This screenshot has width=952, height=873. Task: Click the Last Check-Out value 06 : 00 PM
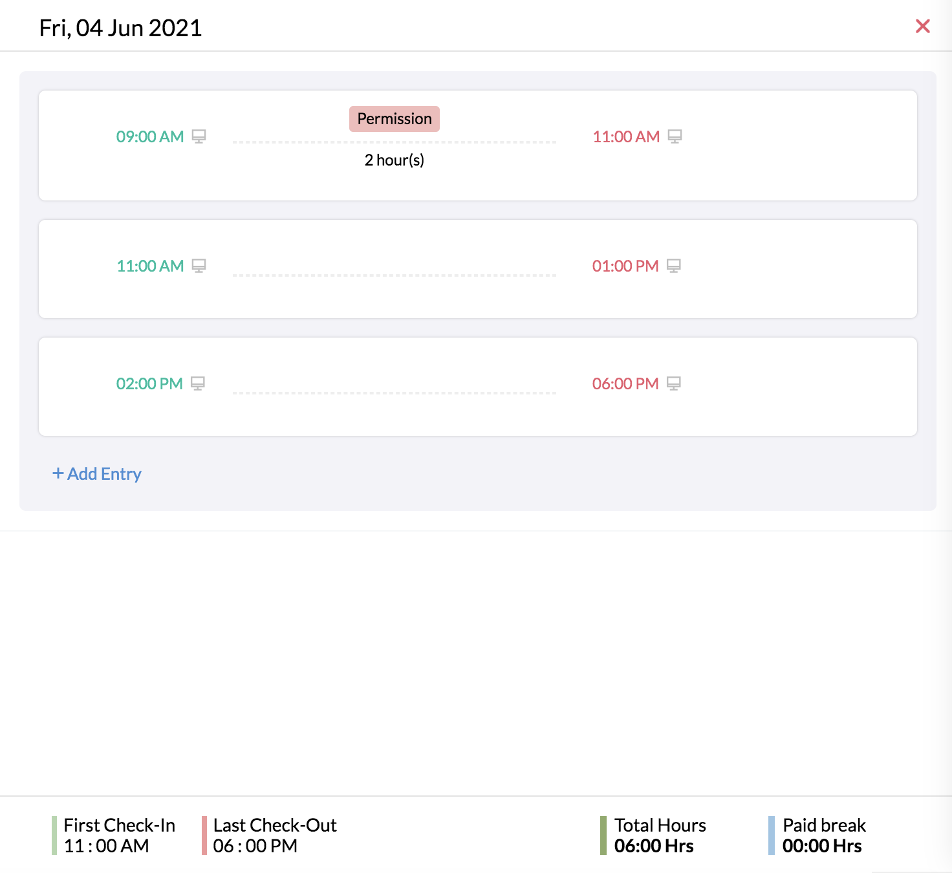tap(255, 846)
